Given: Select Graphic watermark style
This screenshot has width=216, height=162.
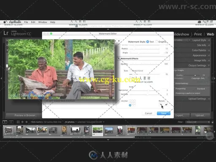Looking at the screenshot, I should pos(157,42).
